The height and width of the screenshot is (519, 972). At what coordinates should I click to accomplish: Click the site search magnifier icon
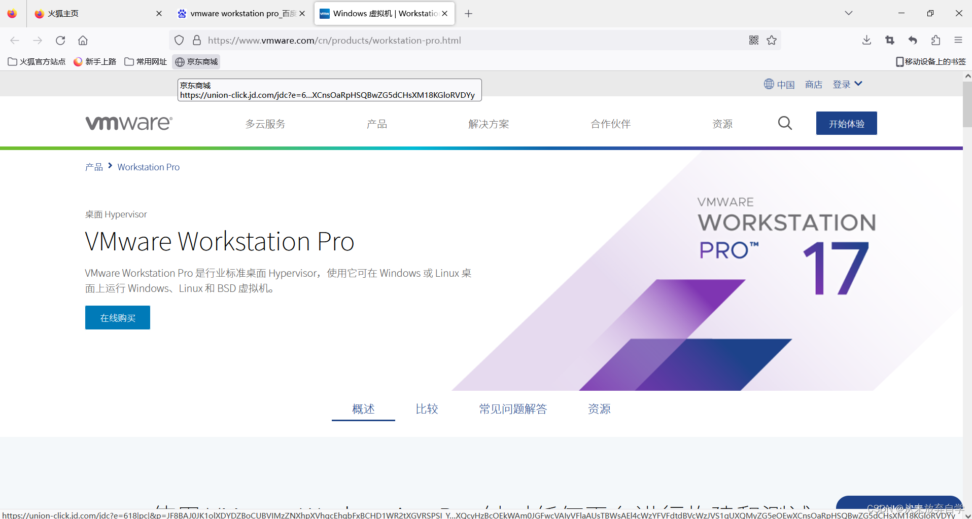coord(785,123)
